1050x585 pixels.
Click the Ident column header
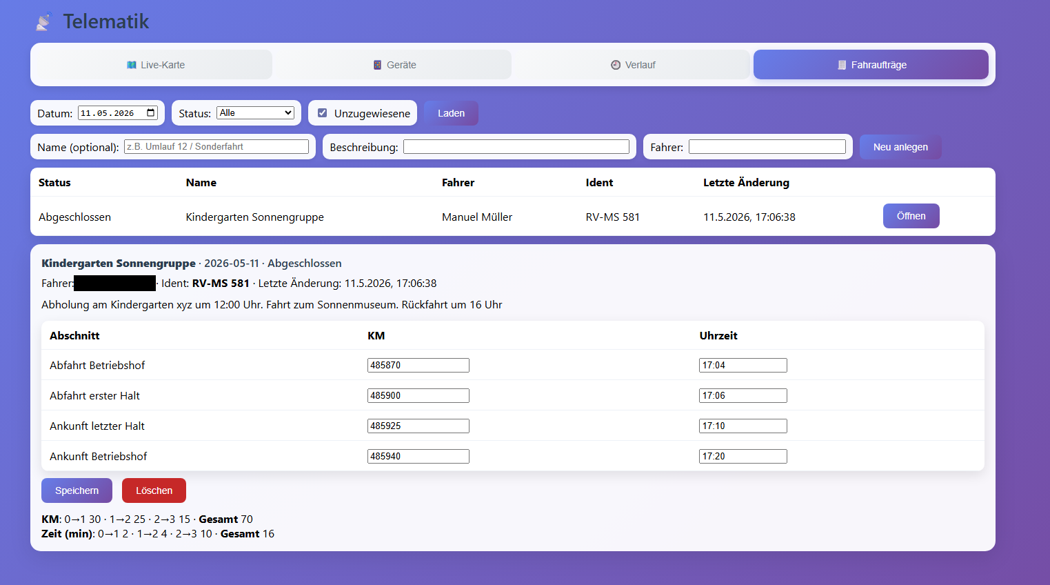(x=599, y=182)
